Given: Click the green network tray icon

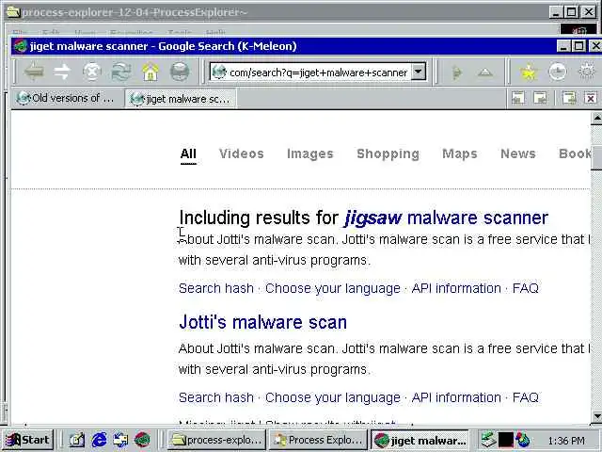Looking at the screenshot, I should [x=488, y=440].
